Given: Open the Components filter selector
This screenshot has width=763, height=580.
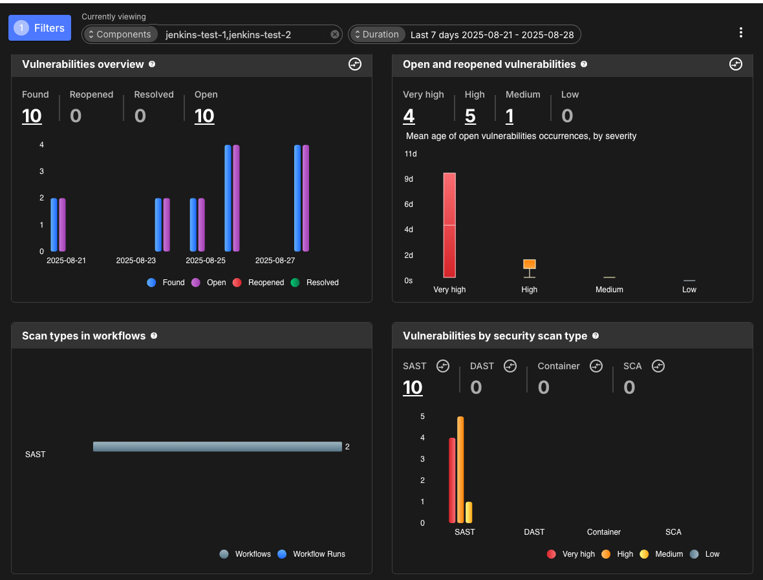Looking at the screenshot, I should pyautogui.click(x=120, y=34).
